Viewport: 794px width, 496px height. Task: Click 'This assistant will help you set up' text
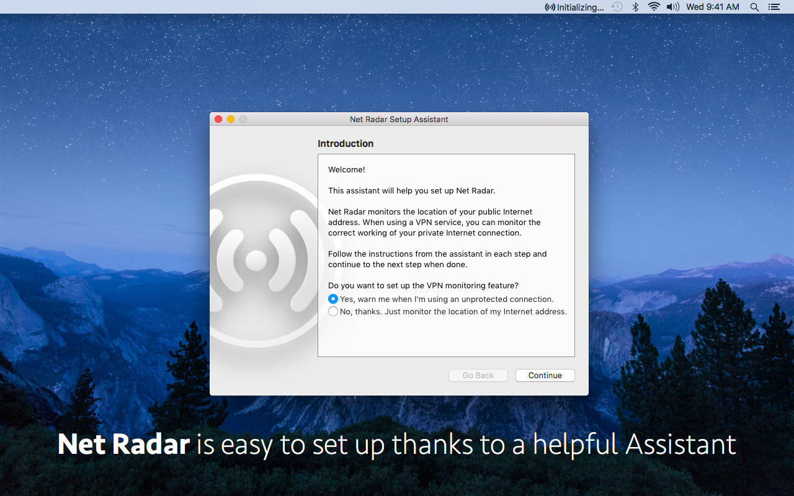[x=412, y=190]
